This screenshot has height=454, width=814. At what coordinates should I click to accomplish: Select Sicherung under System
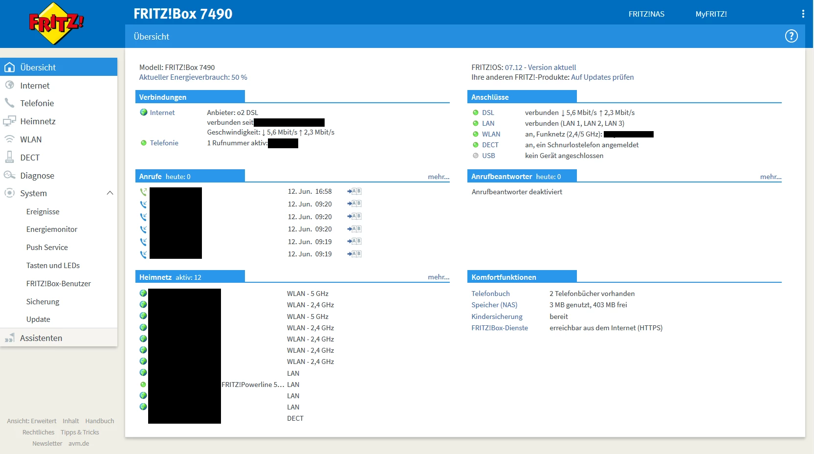[43, 302]
